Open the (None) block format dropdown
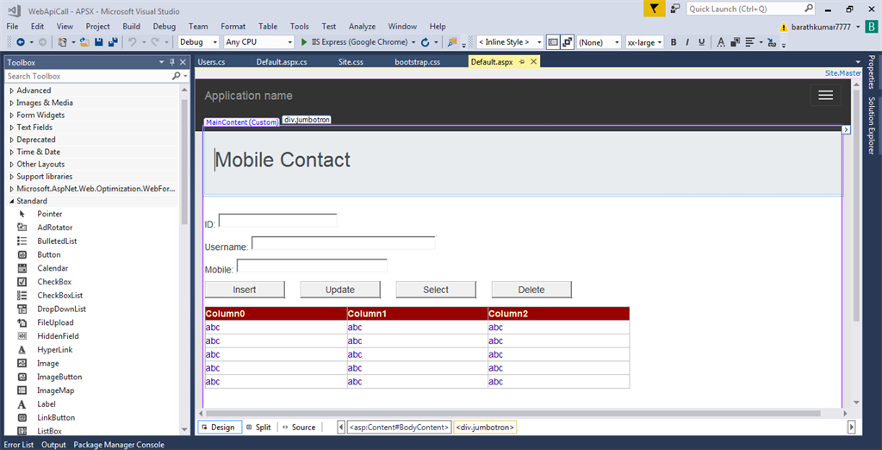The image size is (882, 450). pyautogui.click(x=599, y=42)
